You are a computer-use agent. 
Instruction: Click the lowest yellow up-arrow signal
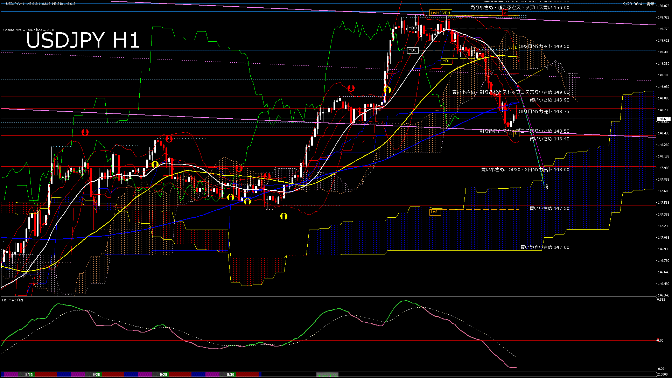coord(284,216)
